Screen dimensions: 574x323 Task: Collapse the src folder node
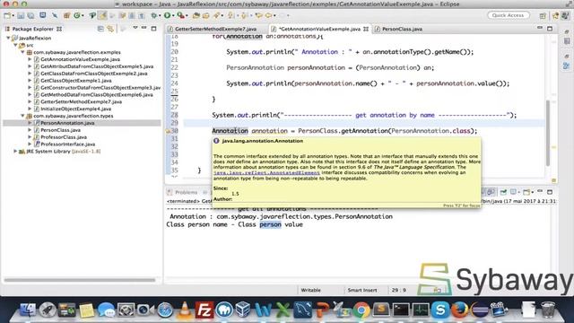pyautogui.click(x=15, y=45)
